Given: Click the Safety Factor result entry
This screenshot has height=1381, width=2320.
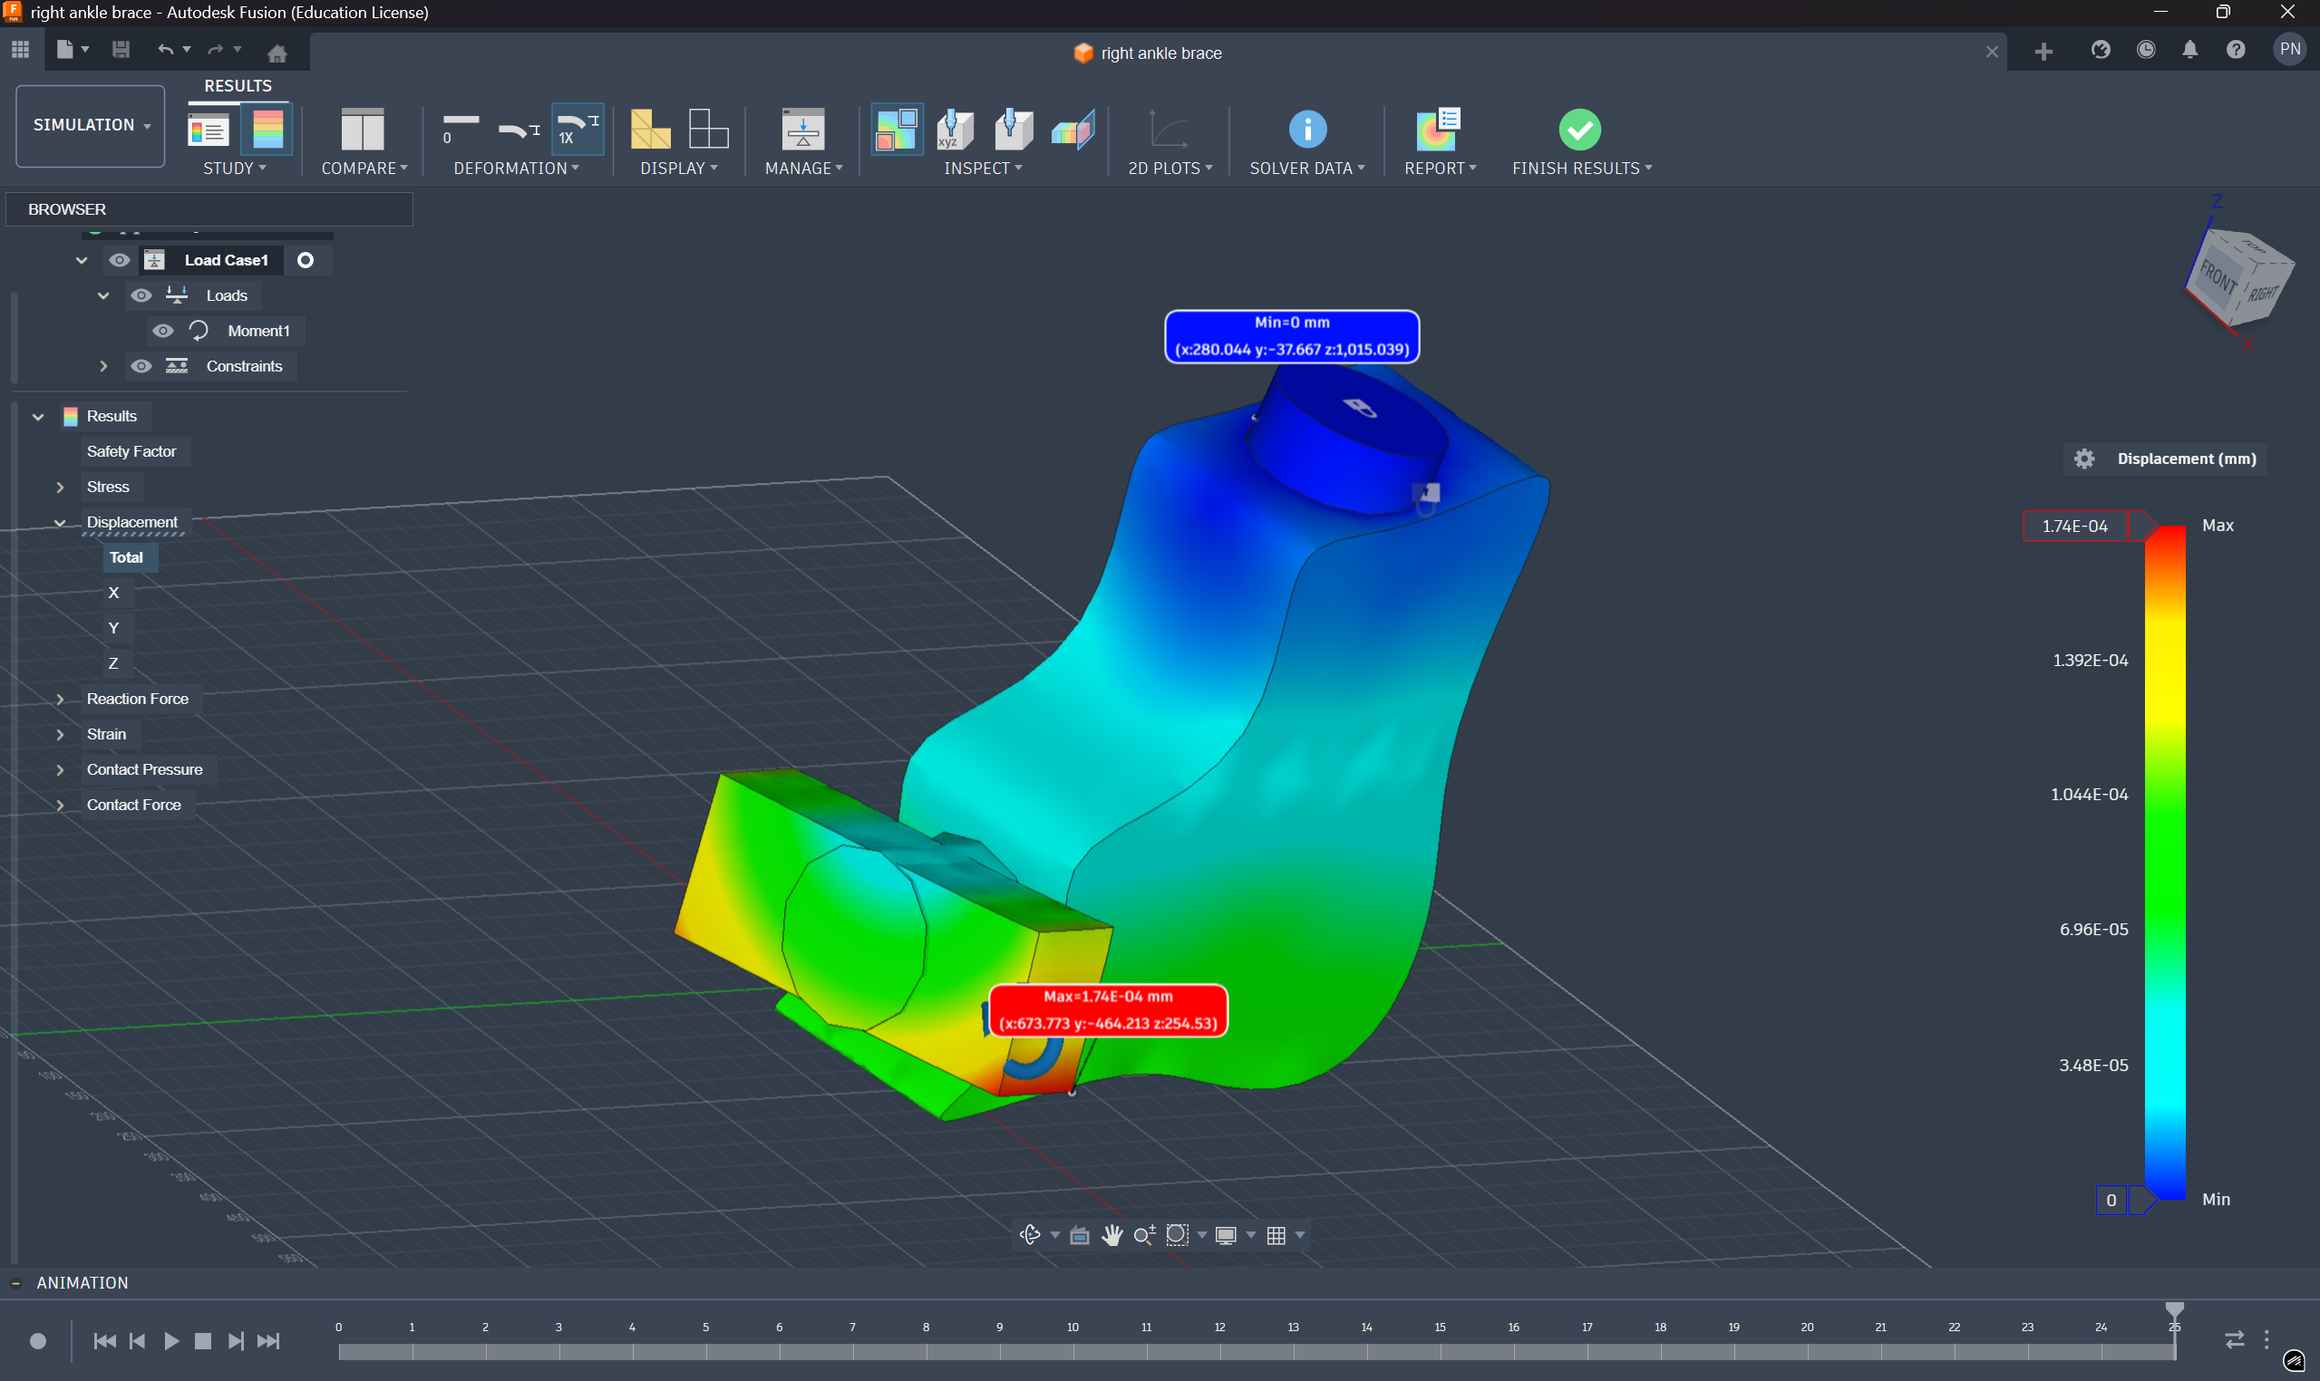Looking at the screenshot, I should [132, 451].
